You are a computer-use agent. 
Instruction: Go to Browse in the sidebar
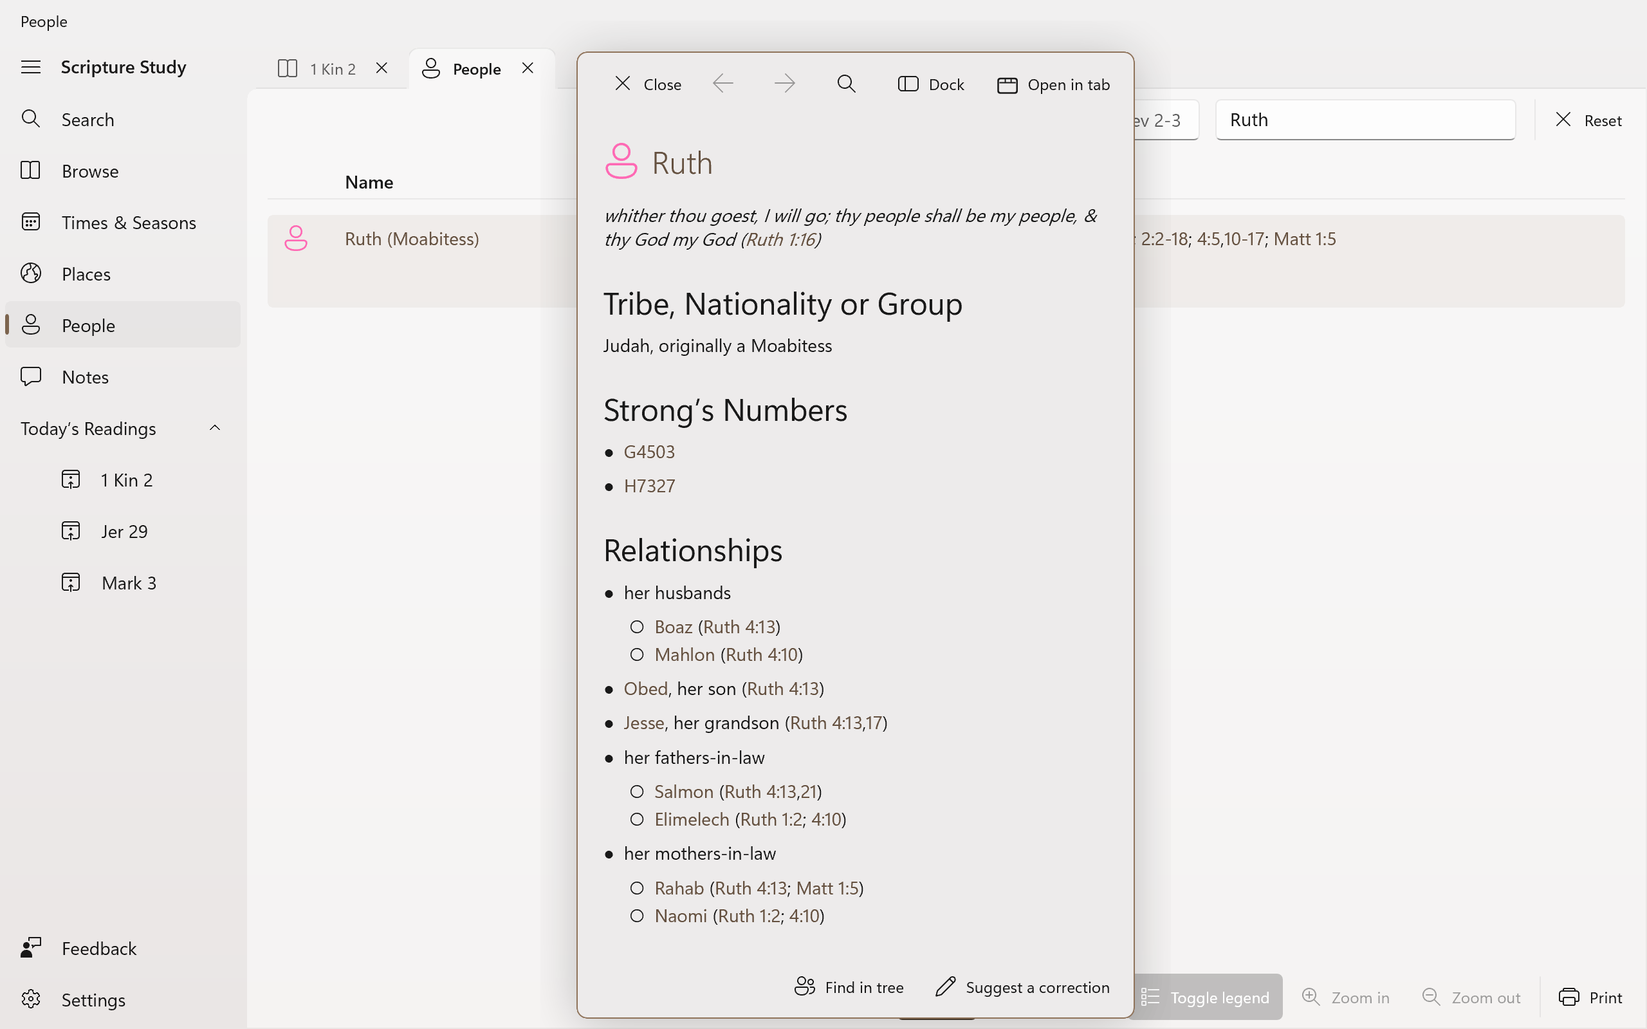(x=122, y=171)
